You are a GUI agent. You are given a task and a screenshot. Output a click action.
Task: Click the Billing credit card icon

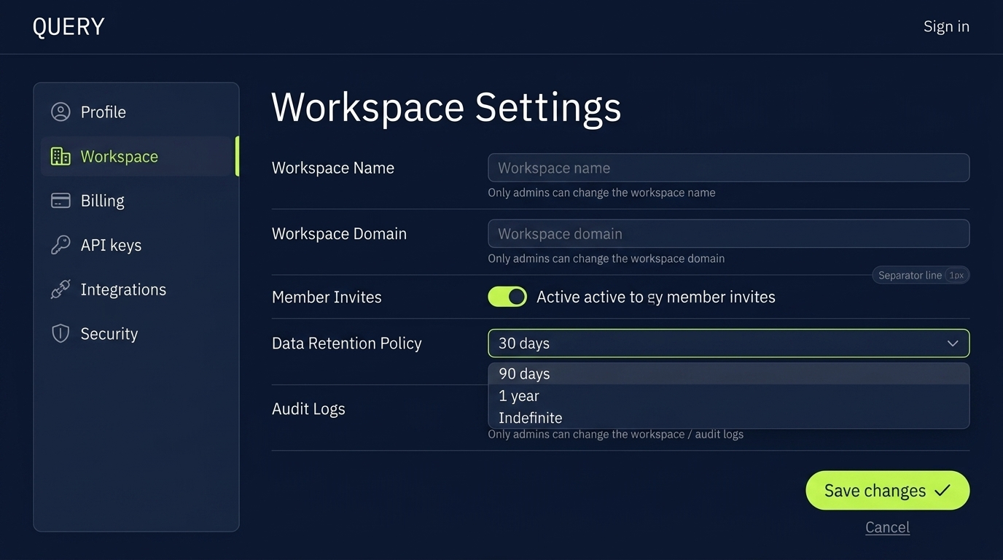point(61,201)
